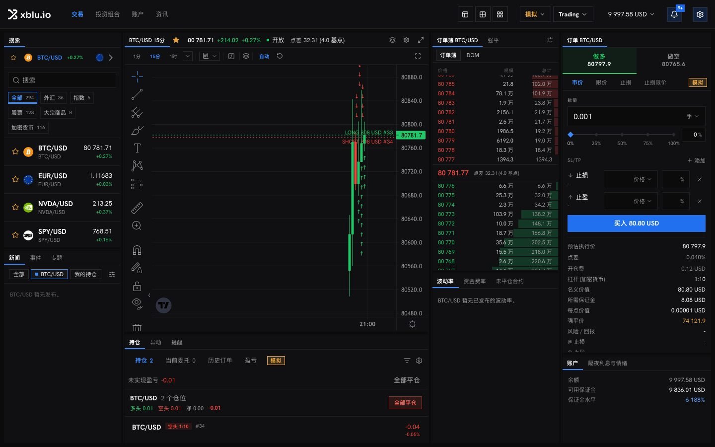Image resolution: width=715 pixels, height=447 pixels.
Task: Open the Trading workspace dropdown
Action: (572, 14)
